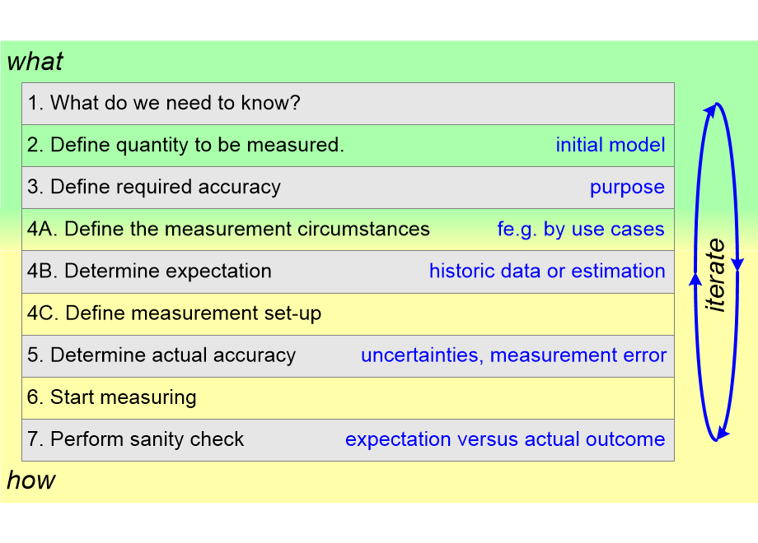Click the blue "purpose" annotation
Viewport: 758px width, 543px height.
[627, 188]
